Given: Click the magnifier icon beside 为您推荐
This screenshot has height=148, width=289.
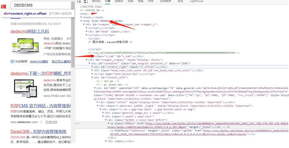Looking at the screenshot, I should (12, 62).
